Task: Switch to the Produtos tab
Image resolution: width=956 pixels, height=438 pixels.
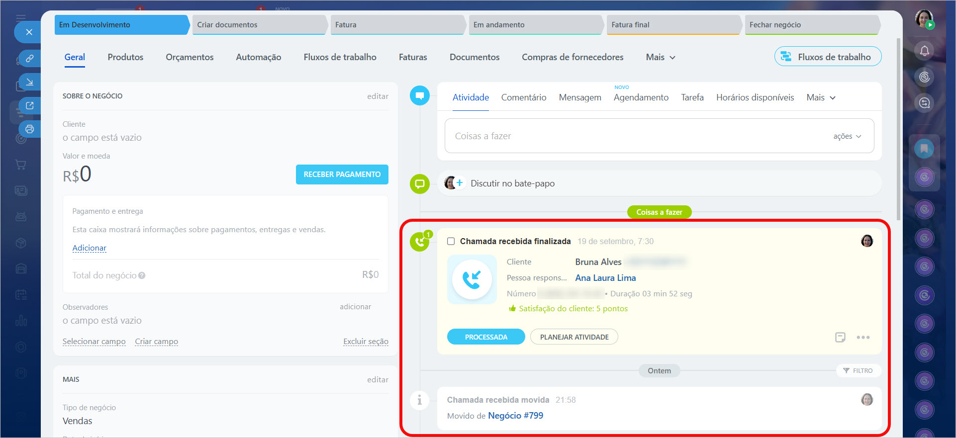Action: (x=125, y=57)
